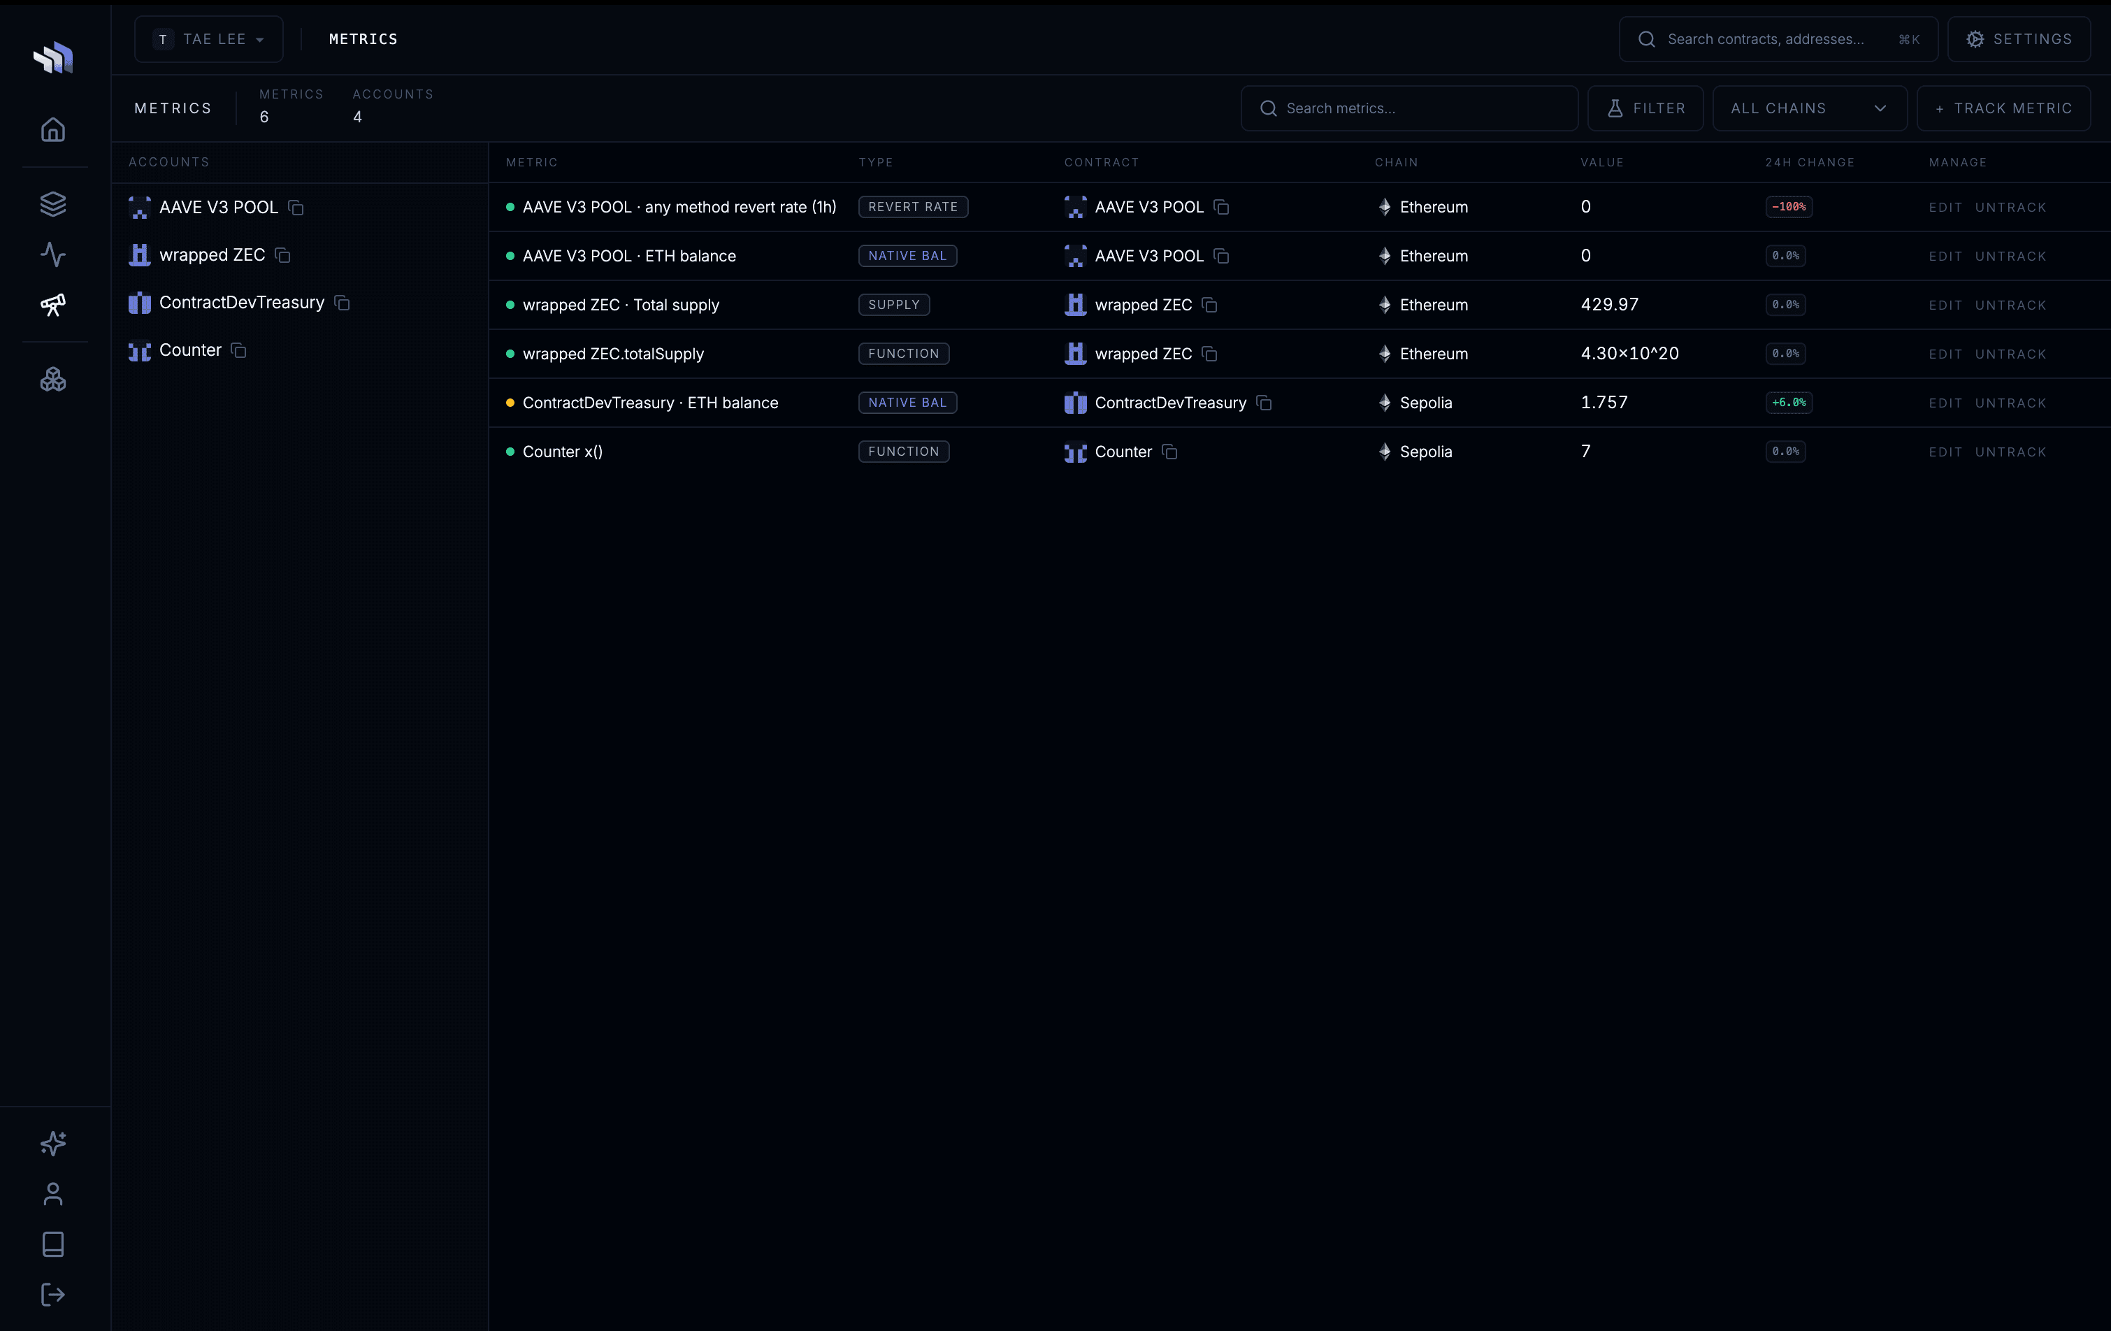This screenshot has width=2111, height=1331.
Task: Open the activity pulse sidebar icon
Action: coord(54,254)
